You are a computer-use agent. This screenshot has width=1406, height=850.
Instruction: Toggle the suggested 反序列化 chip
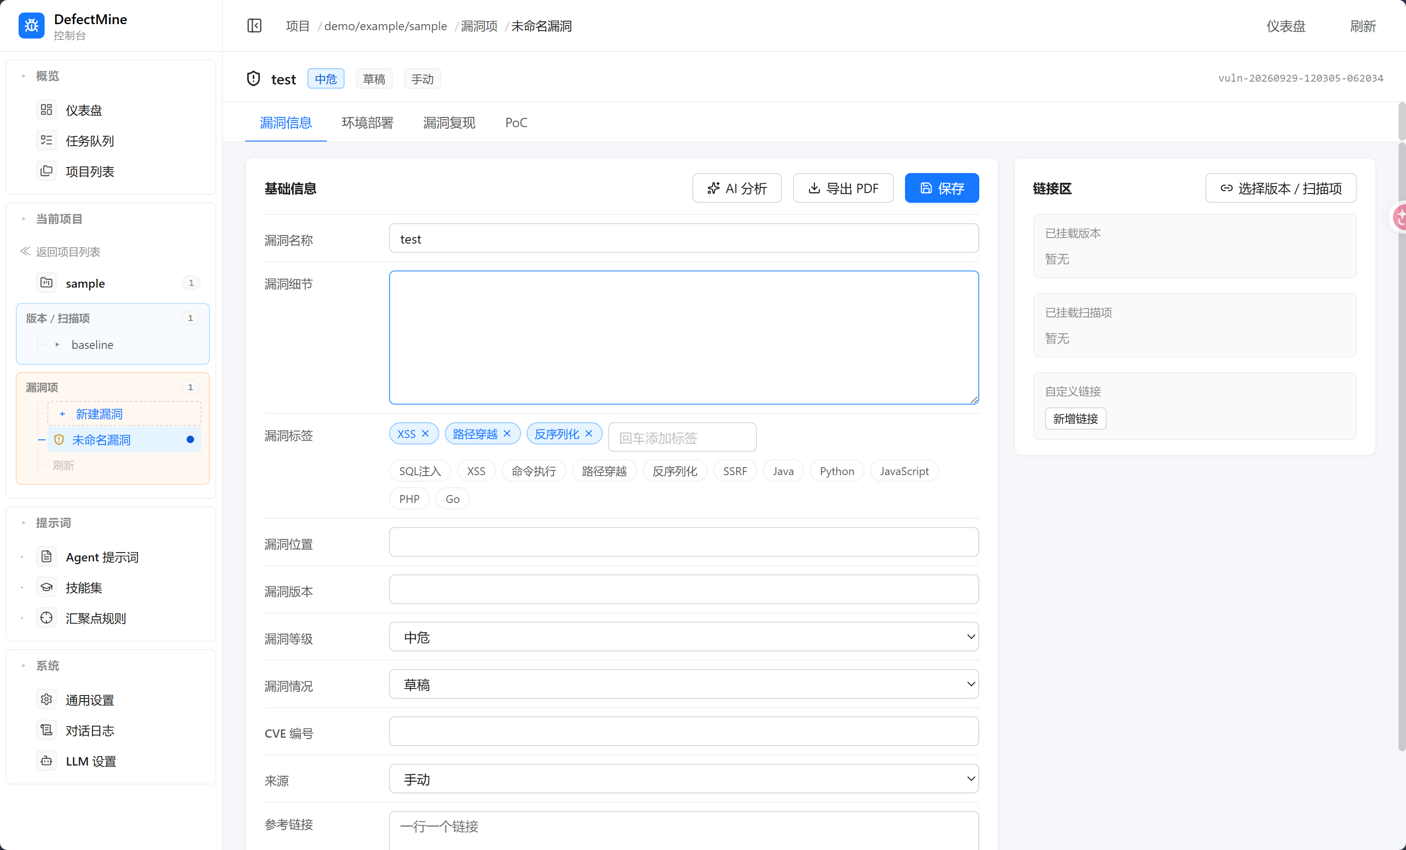(675, 471)
